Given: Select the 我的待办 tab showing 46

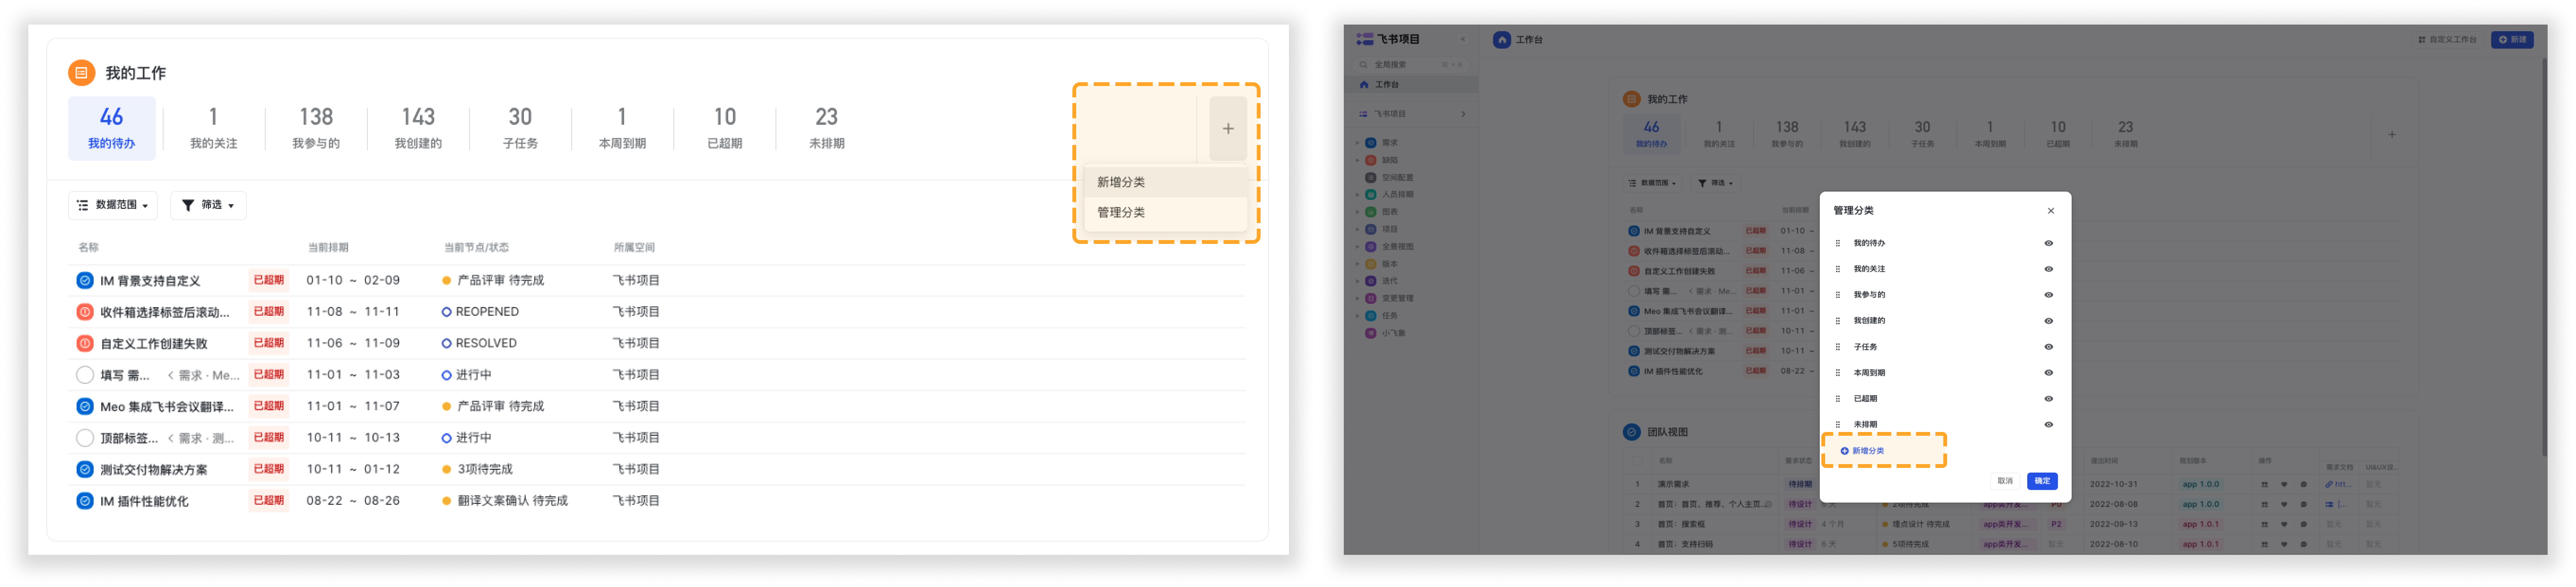Looking at the screenshot, I should 111,128.
